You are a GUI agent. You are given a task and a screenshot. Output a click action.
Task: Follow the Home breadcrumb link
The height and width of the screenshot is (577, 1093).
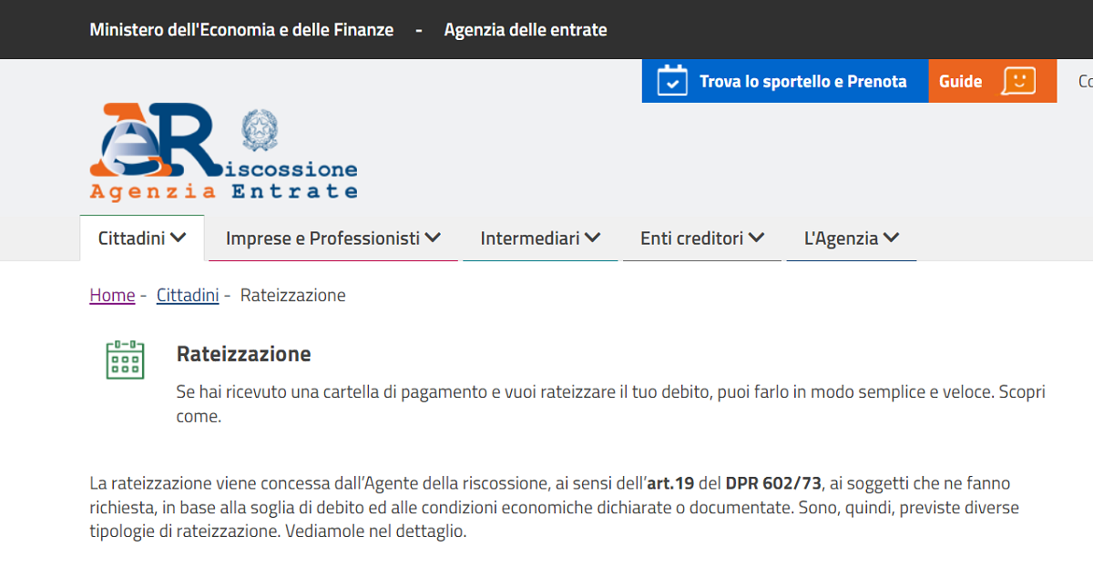[112, 295]
